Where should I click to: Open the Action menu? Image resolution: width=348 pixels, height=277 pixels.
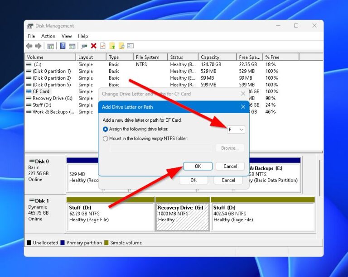point(48,36)
